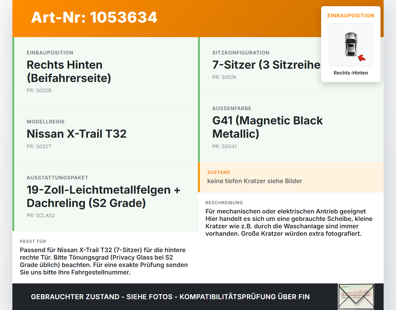Click the PASST FÜR label

coord(33,241)
